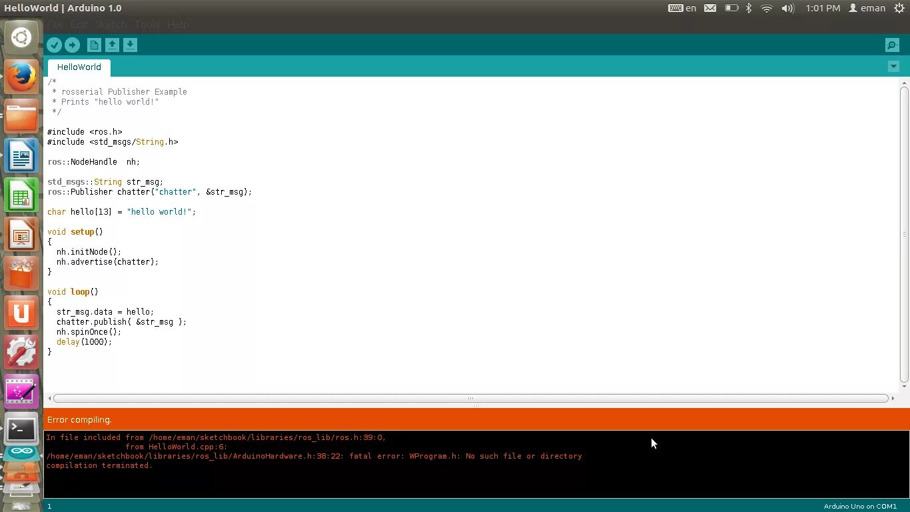Screen dimensions: 910x512
Task: Open the pink video editor launcher icon
Action: point(21,391)
